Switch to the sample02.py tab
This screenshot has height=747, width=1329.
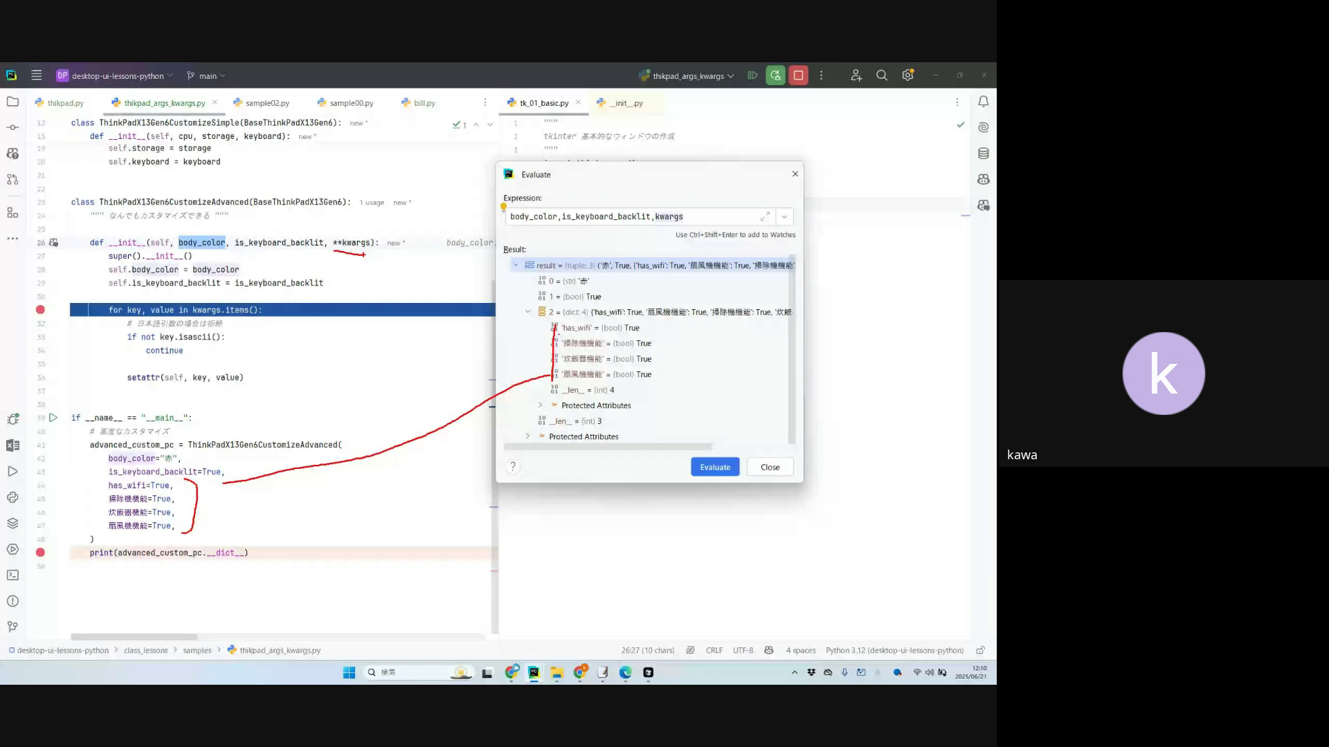(266, 103)
